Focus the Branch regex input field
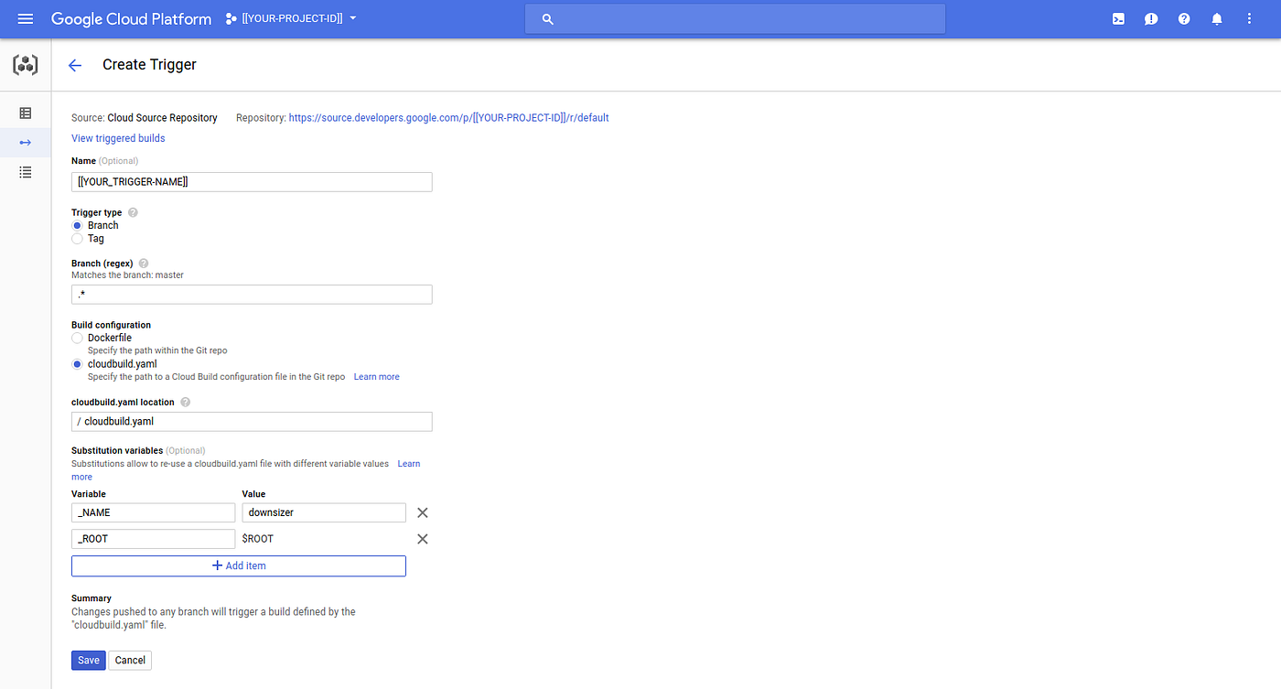This screenshot has width=1281, height=689. click(x=252, y=294)
